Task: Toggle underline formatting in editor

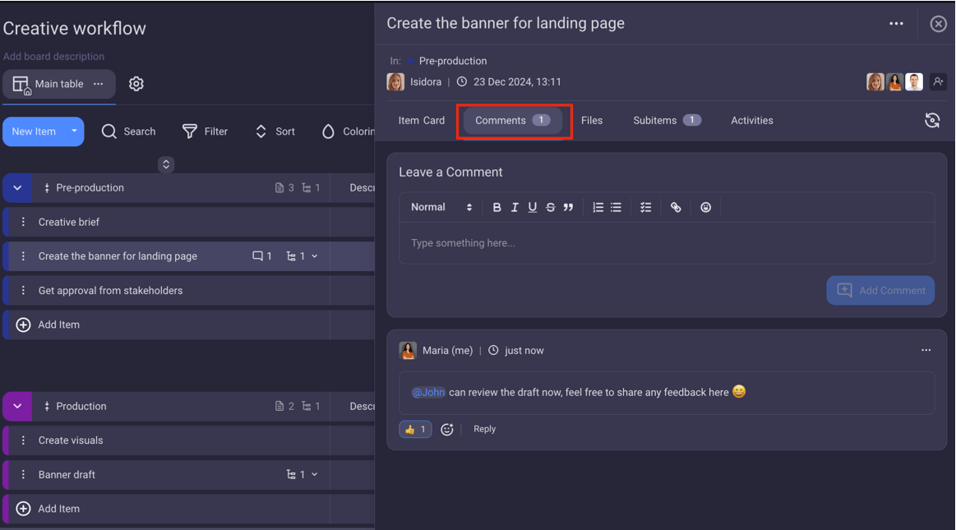Action: (x=533, y=208)
